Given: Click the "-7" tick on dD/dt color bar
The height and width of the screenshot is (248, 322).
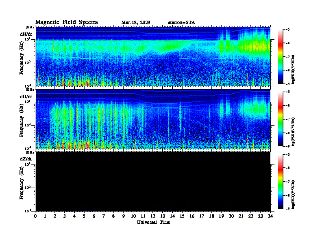Looking at the screenshot, I should (288, 119).
